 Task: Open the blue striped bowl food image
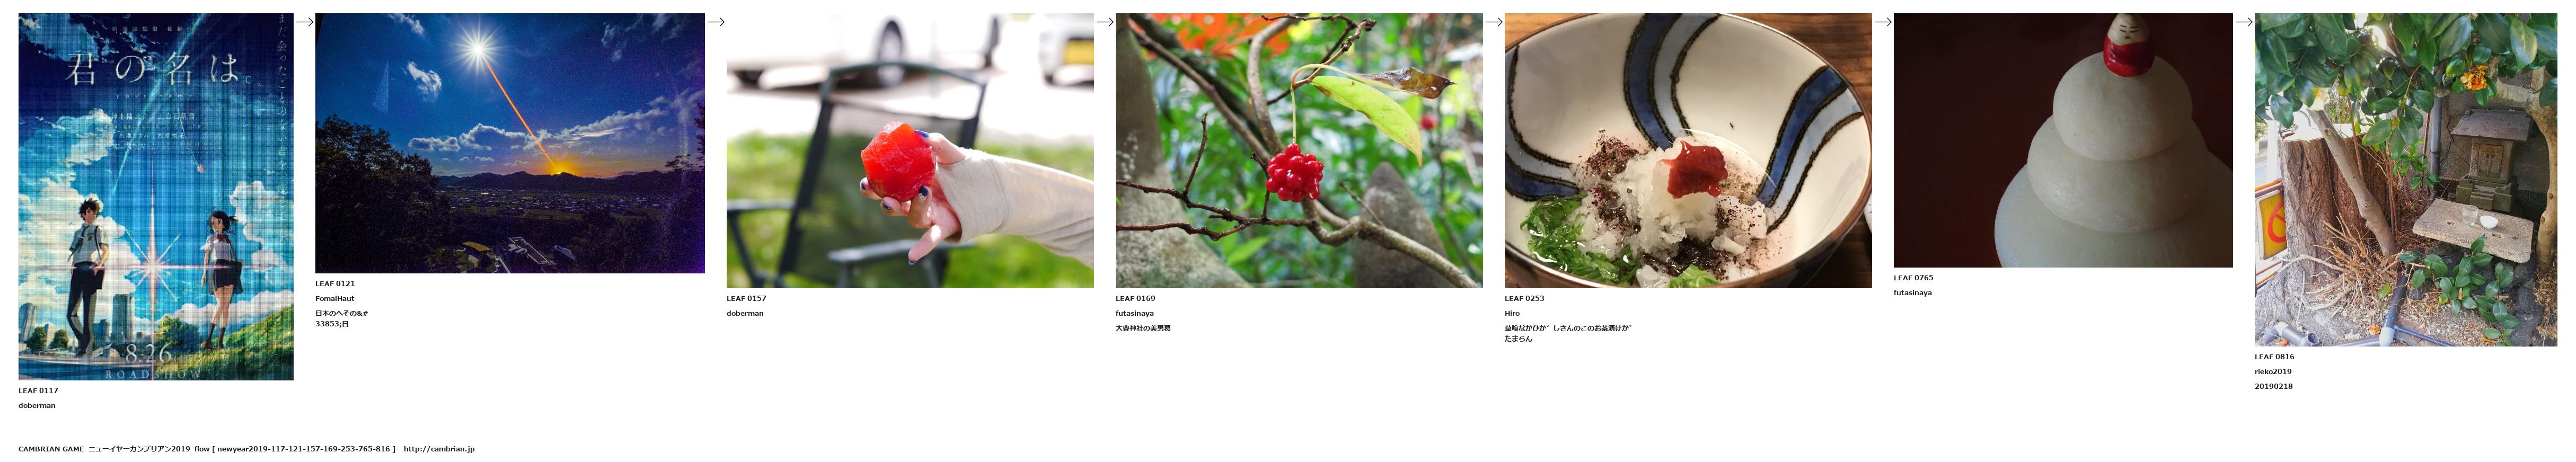pyautogui.click(x=1688, y=151)
